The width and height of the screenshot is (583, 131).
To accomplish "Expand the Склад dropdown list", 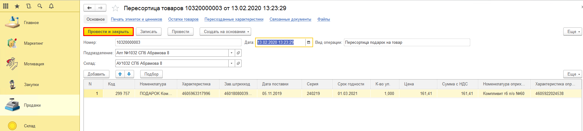I will (x=231, y=63).
